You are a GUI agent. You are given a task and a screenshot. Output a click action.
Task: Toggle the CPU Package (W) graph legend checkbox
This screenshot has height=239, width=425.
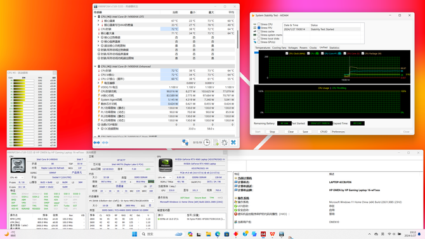click(x=363, y=53)
